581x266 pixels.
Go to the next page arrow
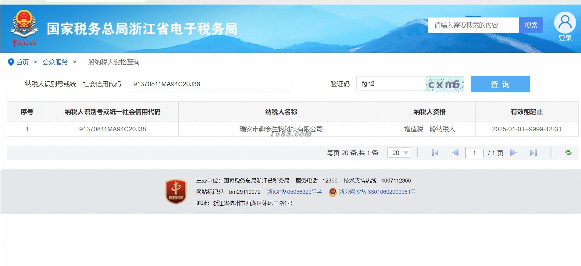coord(513,153)
